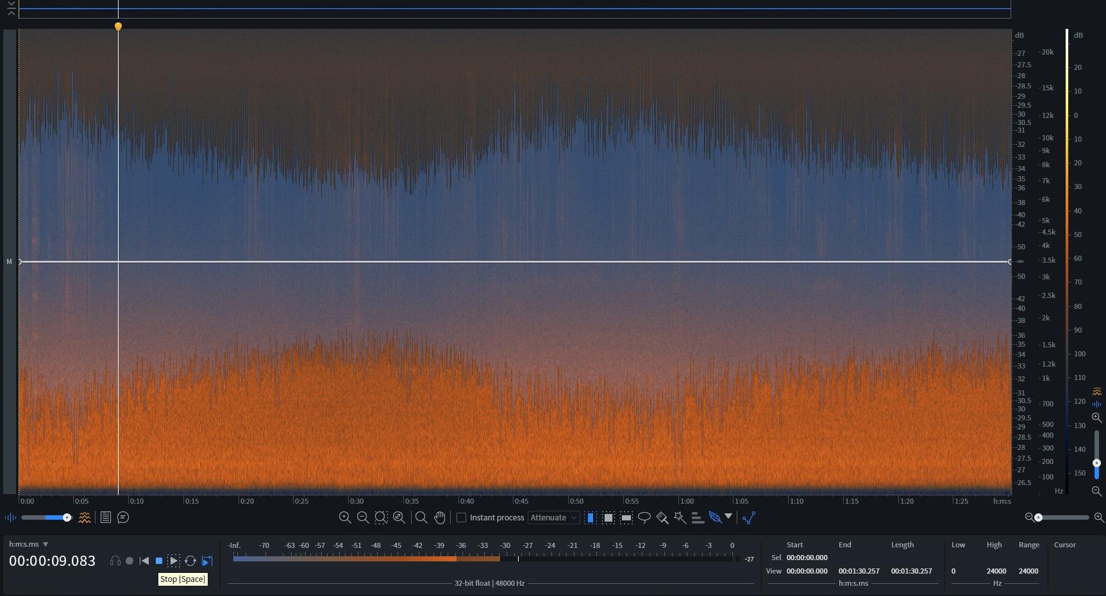Image resolution: width=1106 pixels, height=596 pixels.
Task: Stop playback with the Stop button
Action: [159, 561]
